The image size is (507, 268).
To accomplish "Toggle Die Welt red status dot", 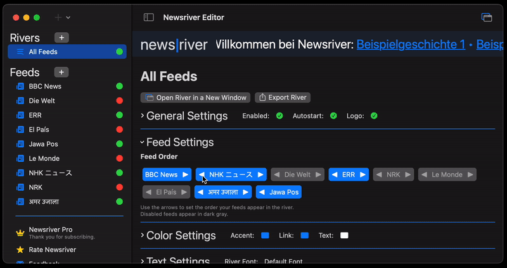I will pyautogui.click(x=120, y=100).
